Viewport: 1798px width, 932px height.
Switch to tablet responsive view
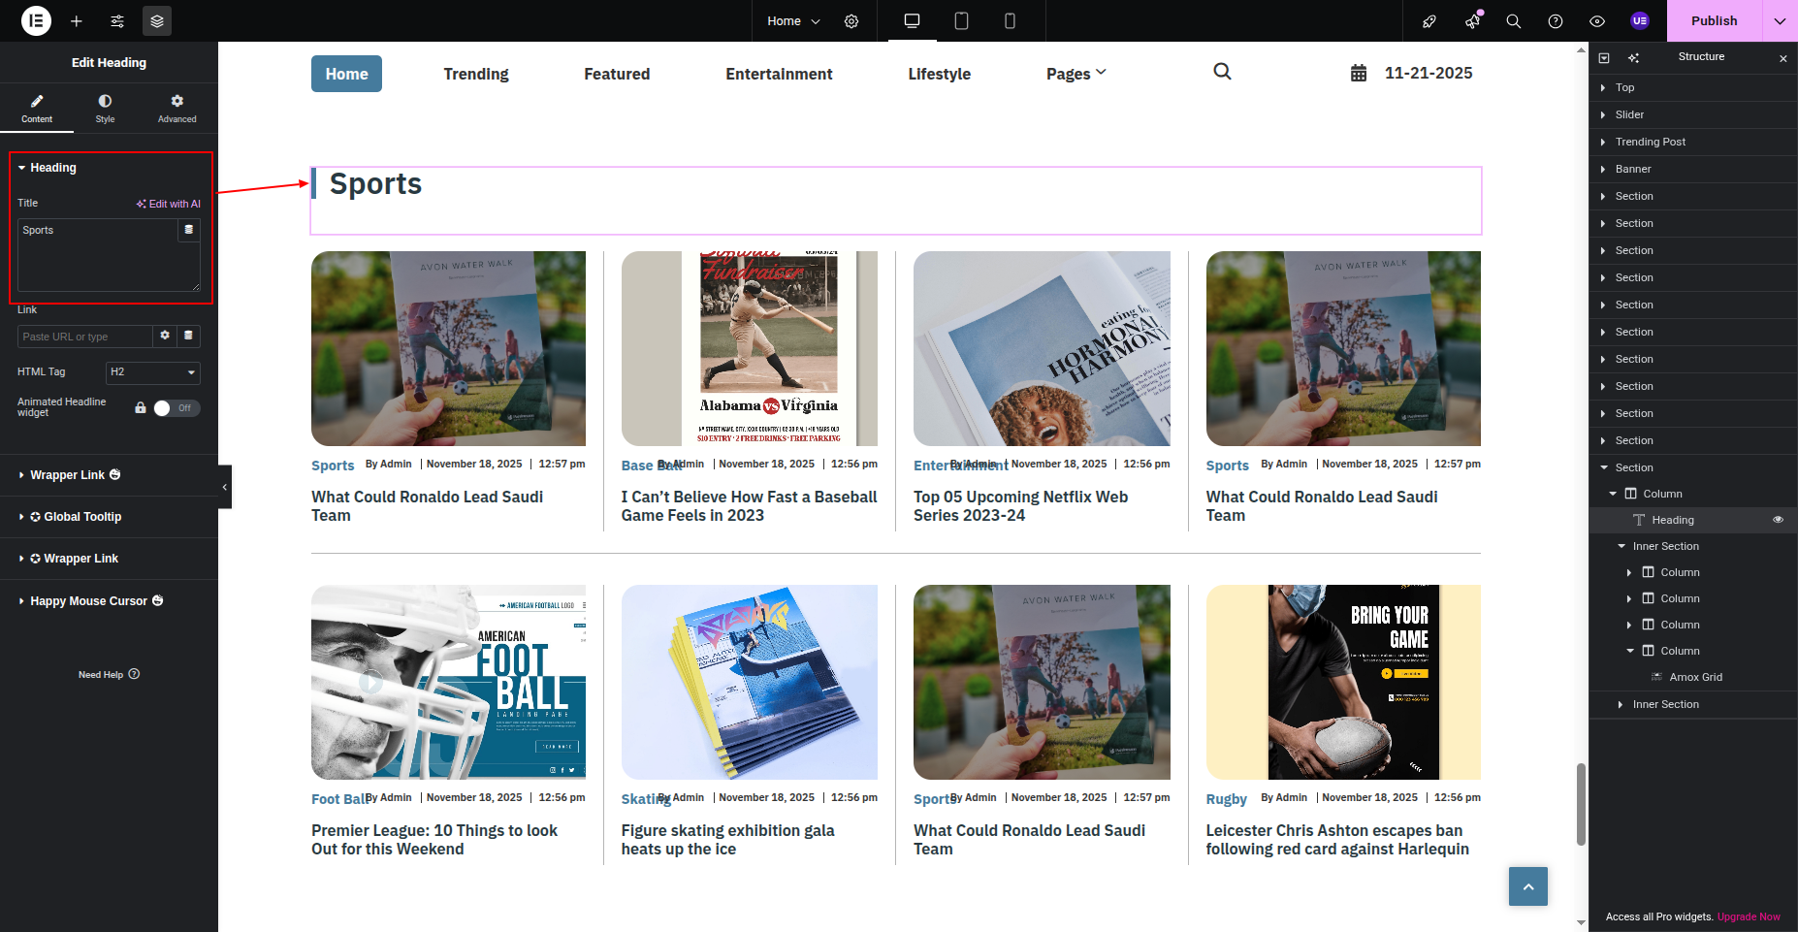tap(961, 20)
